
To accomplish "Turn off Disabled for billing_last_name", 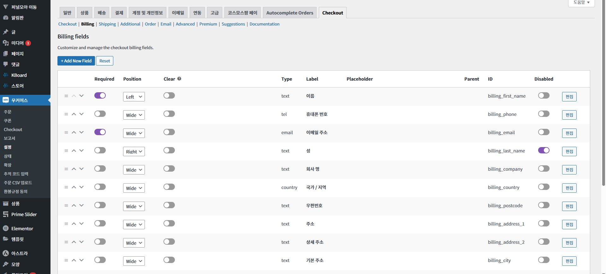I will click(x=544, y=150).
